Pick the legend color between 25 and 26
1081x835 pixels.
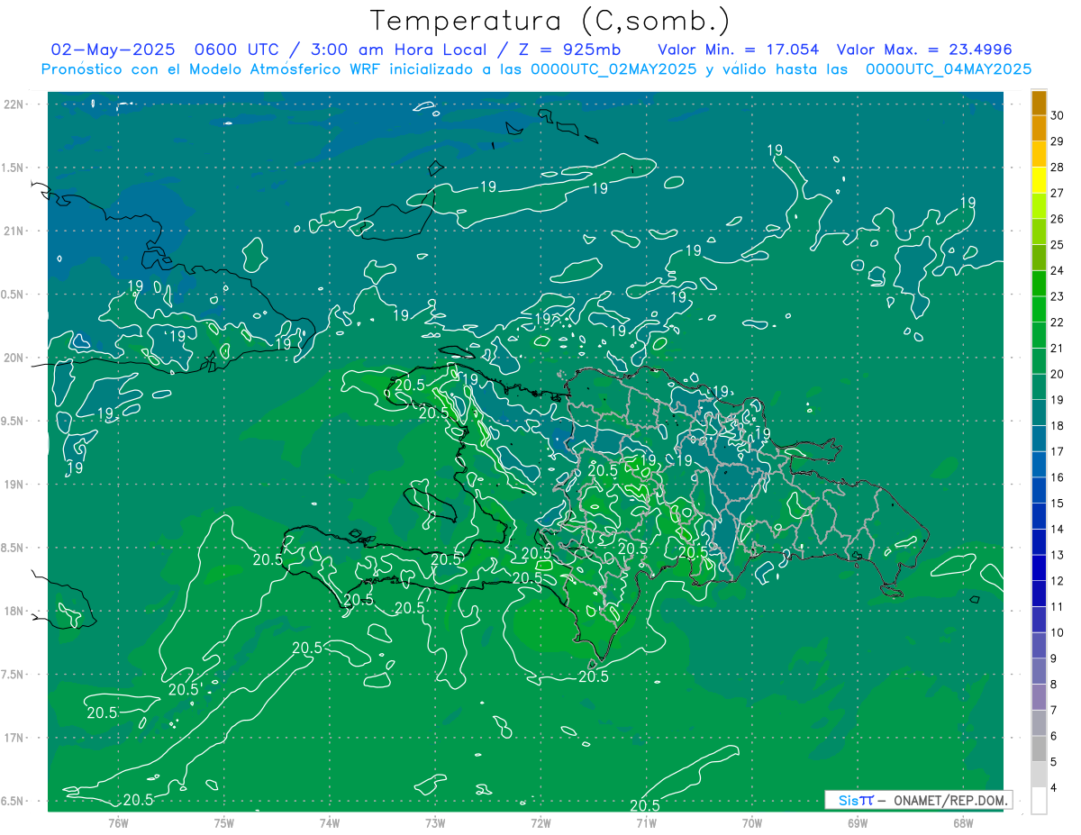click(x=1039, y=232)
